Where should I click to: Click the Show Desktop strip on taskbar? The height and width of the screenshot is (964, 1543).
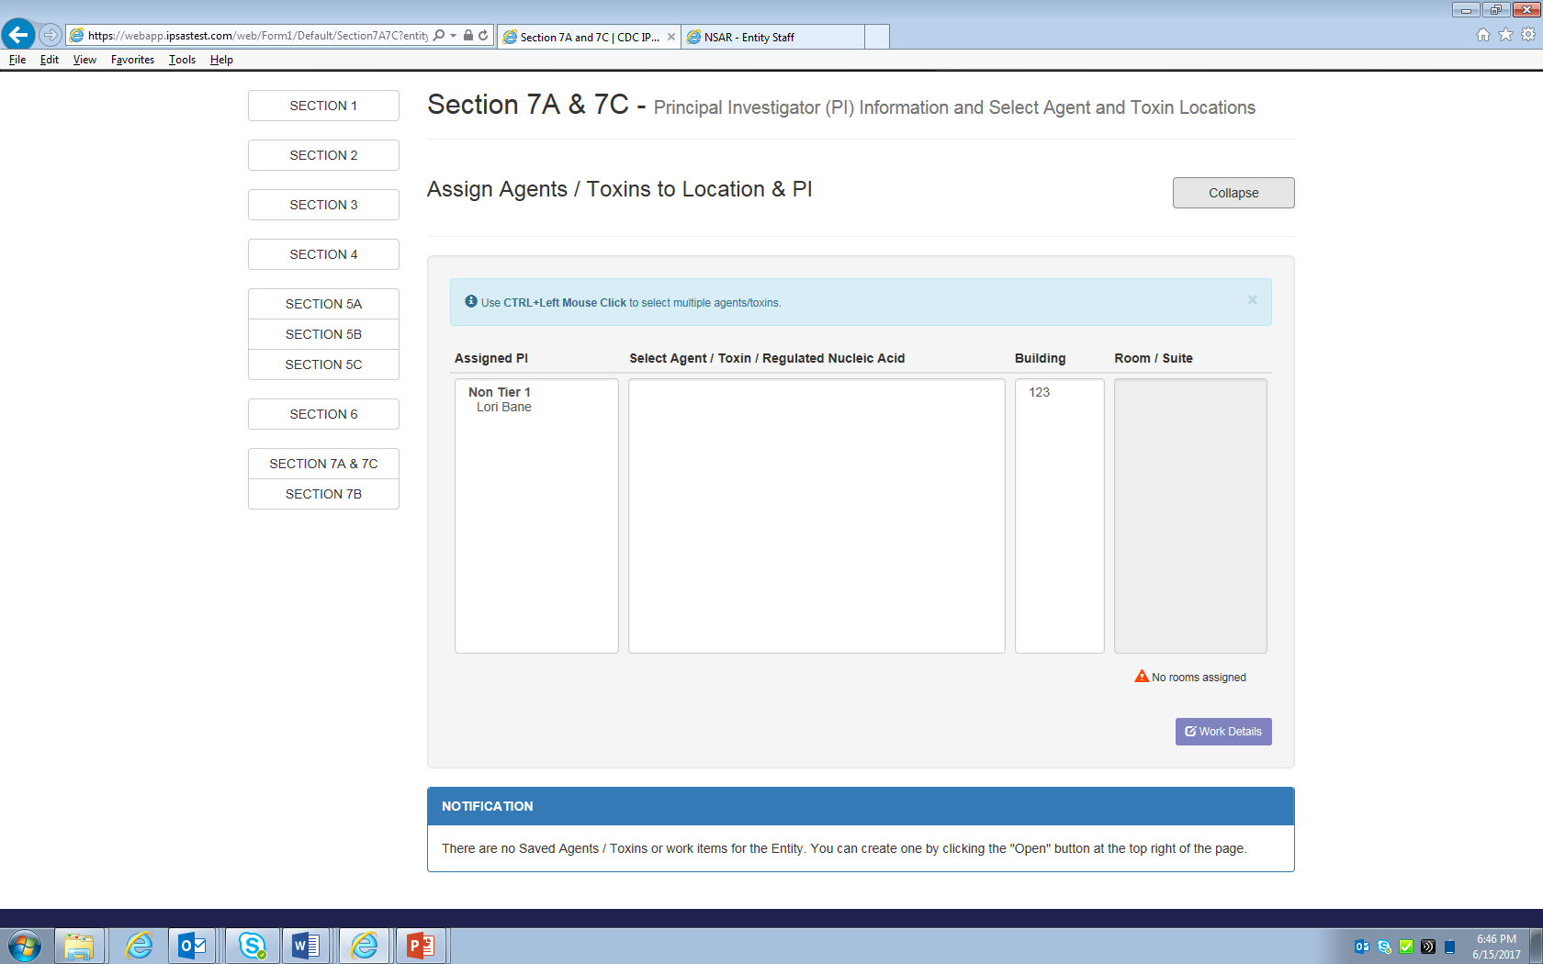coord(1536,946)
